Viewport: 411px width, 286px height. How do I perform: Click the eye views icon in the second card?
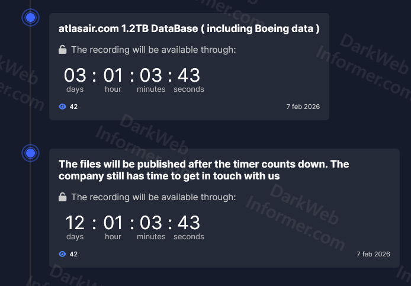(63, 254)
